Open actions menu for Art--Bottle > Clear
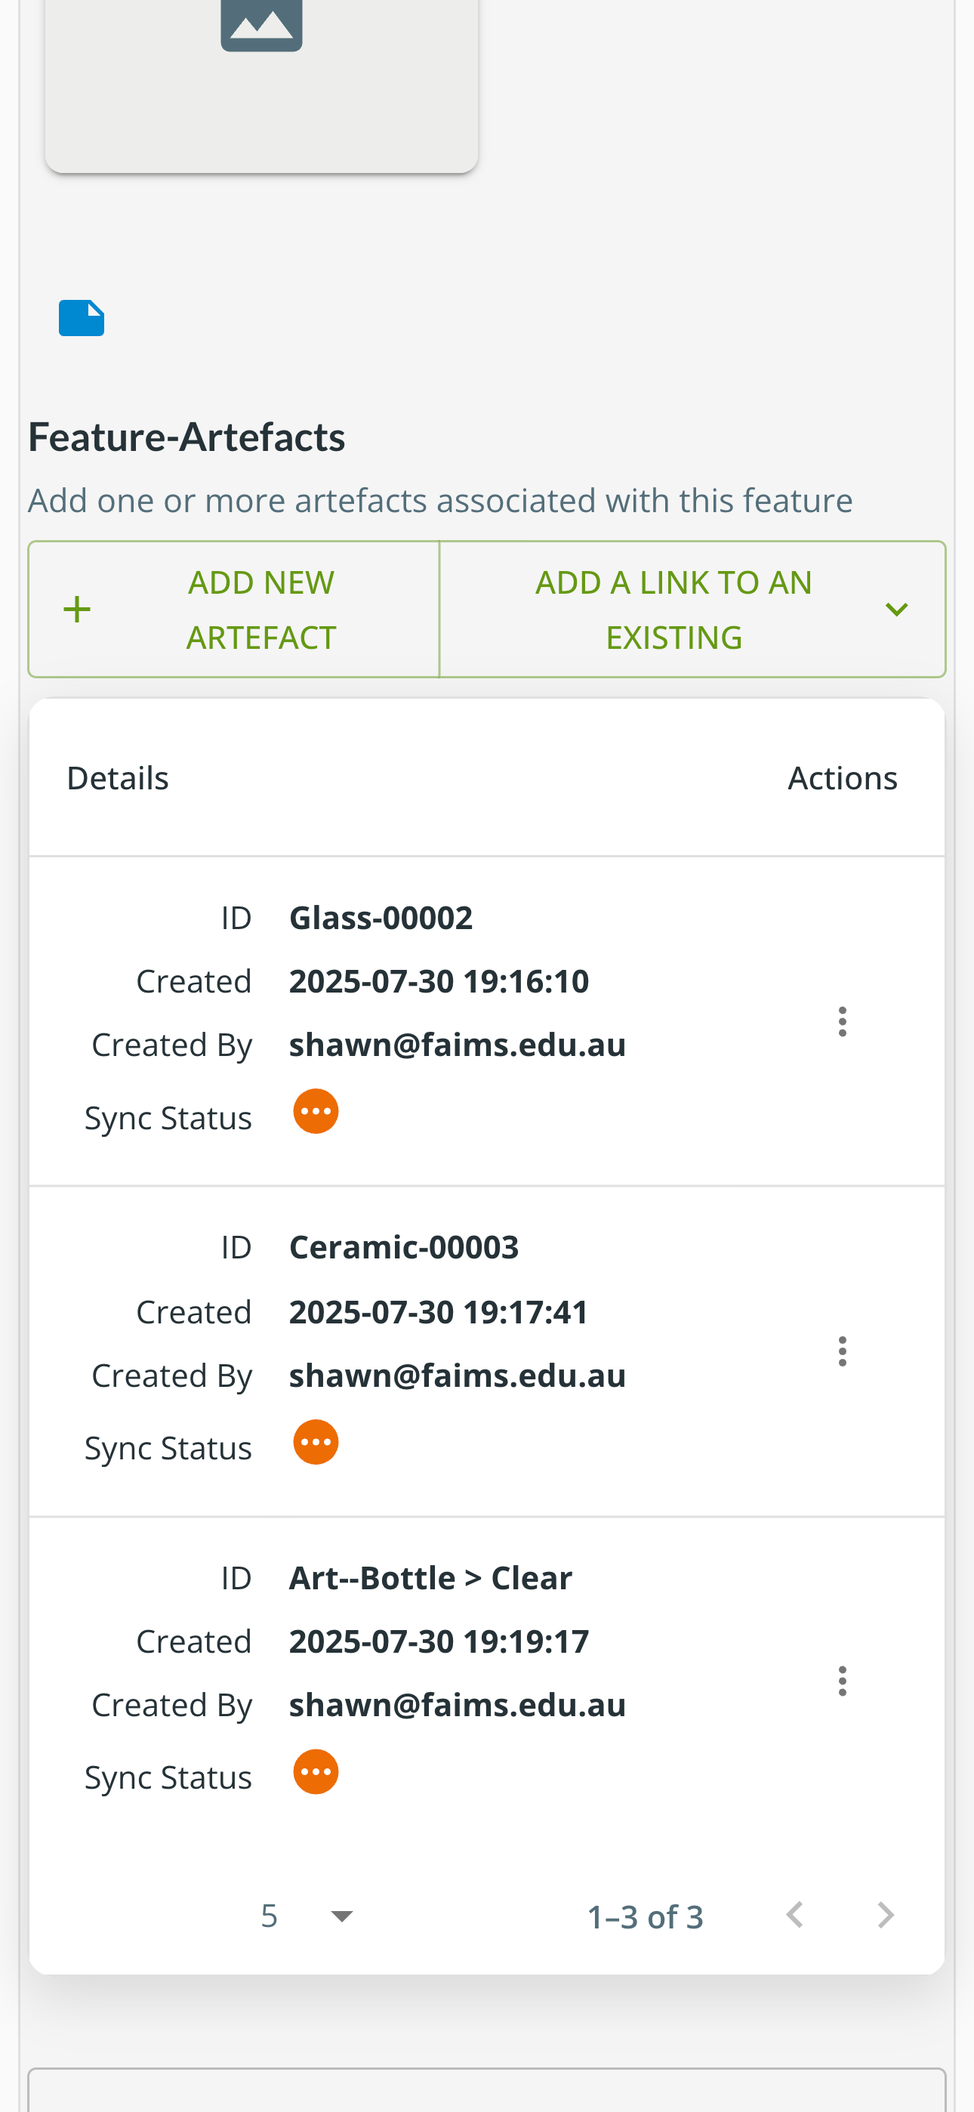Viewport: 974px width, 2112px height. [842, 1681]
